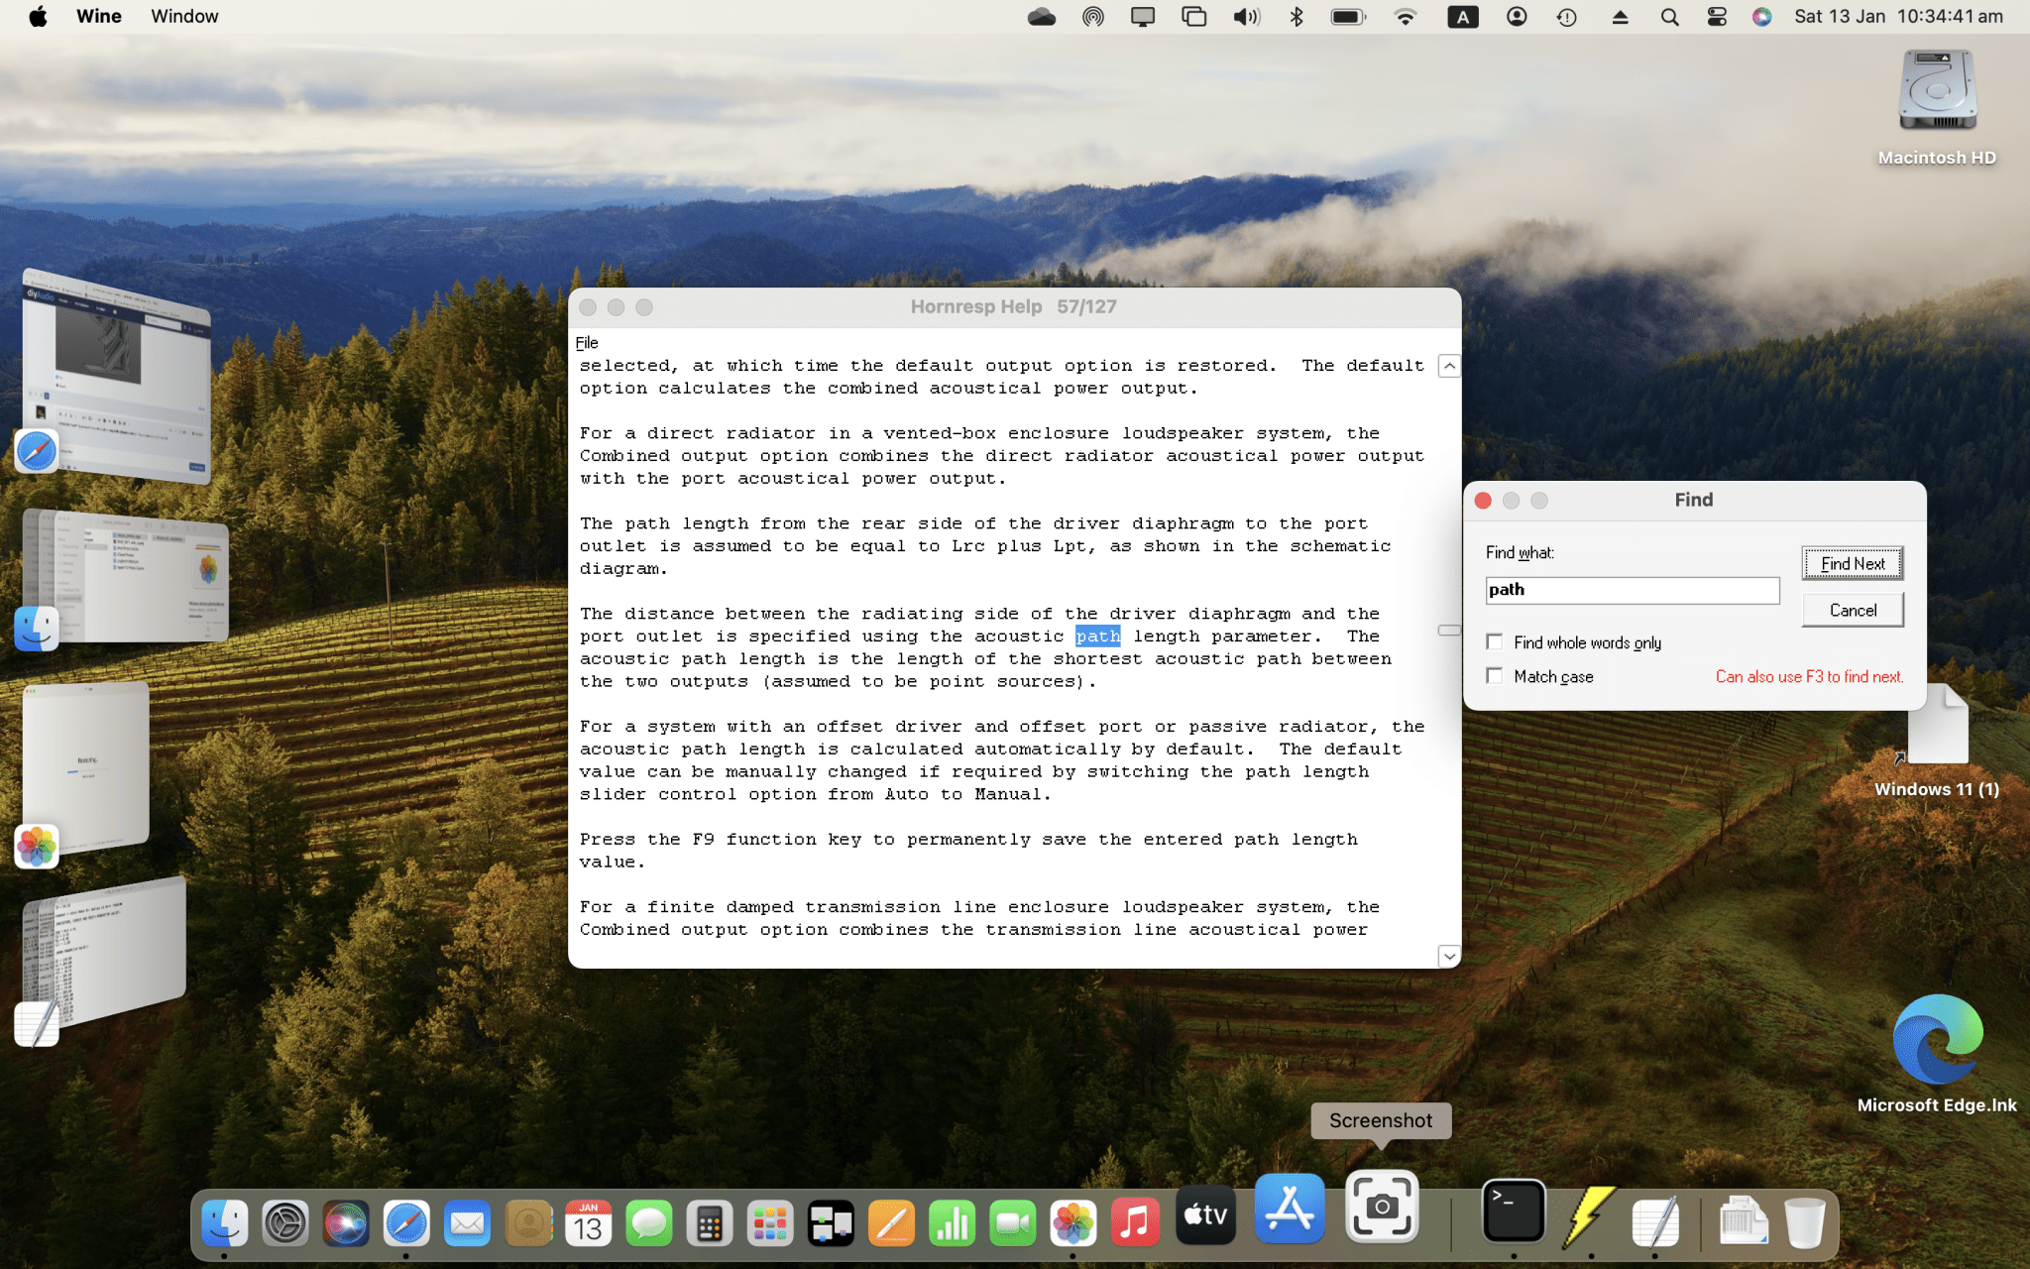Screen dimensions: 2030x1269
Task: Enable Find whole words only checkbox
Action: pyautogui.click(x=1495, y=642)
